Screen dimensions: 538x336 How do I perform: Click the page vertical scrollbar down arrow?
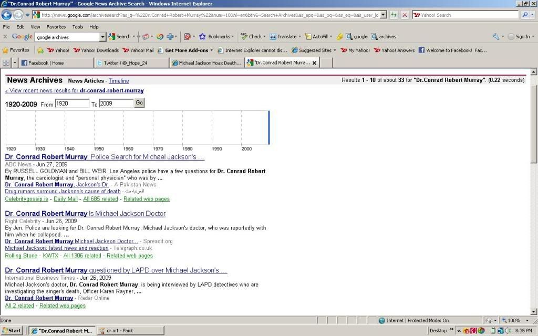coord(534,312)
